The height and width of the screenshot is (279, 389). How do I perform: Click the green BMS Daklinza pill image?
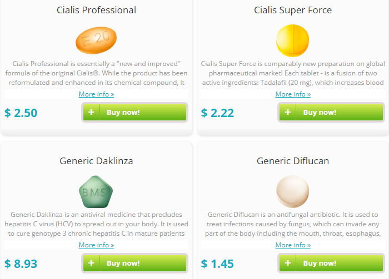click(x=96, y=191)
